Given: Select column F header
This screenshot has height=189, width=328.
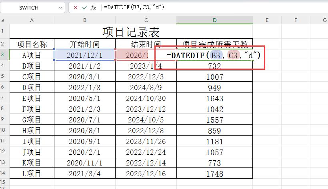Looking at the screenshot, I should [296, 20].
